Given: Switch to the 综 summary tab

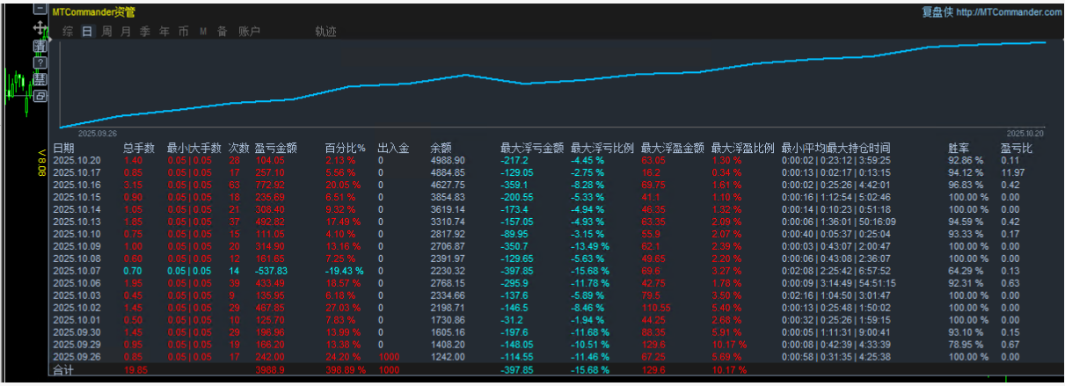Looking at the screenshot, I should (x=68, y=32).
